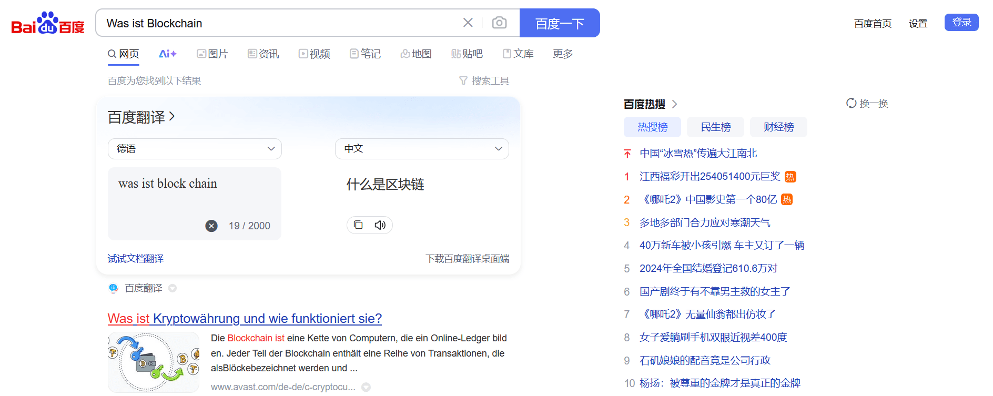Screen dimensions: 993x396
Task: Open the 视频 tab
Action: pyautogui.click(x=315, y=54)
